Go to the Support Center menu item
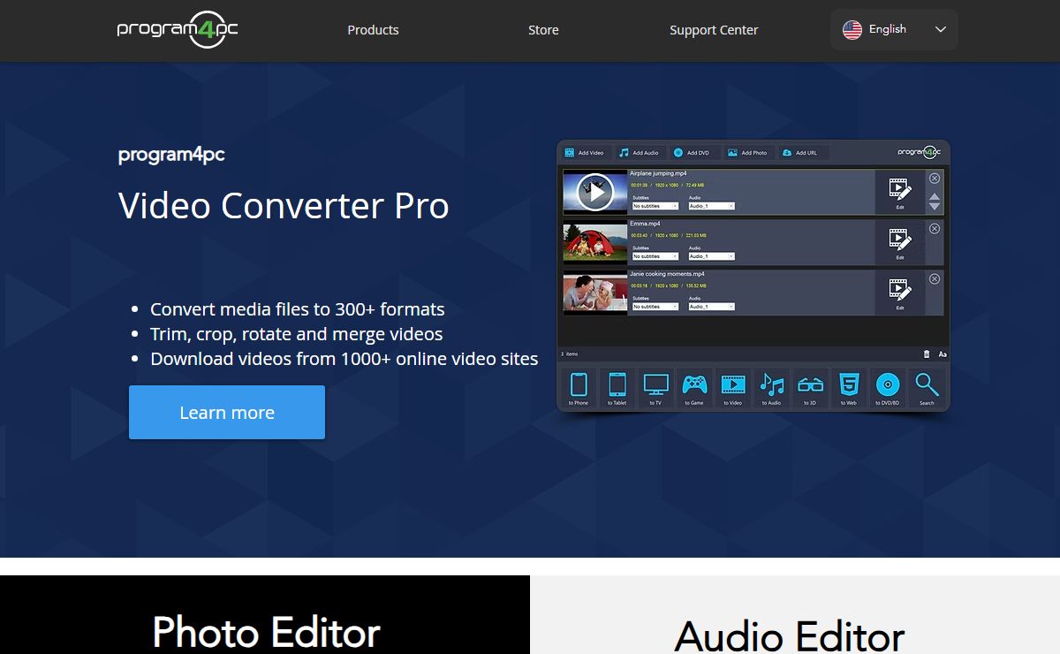 point(714,30)
